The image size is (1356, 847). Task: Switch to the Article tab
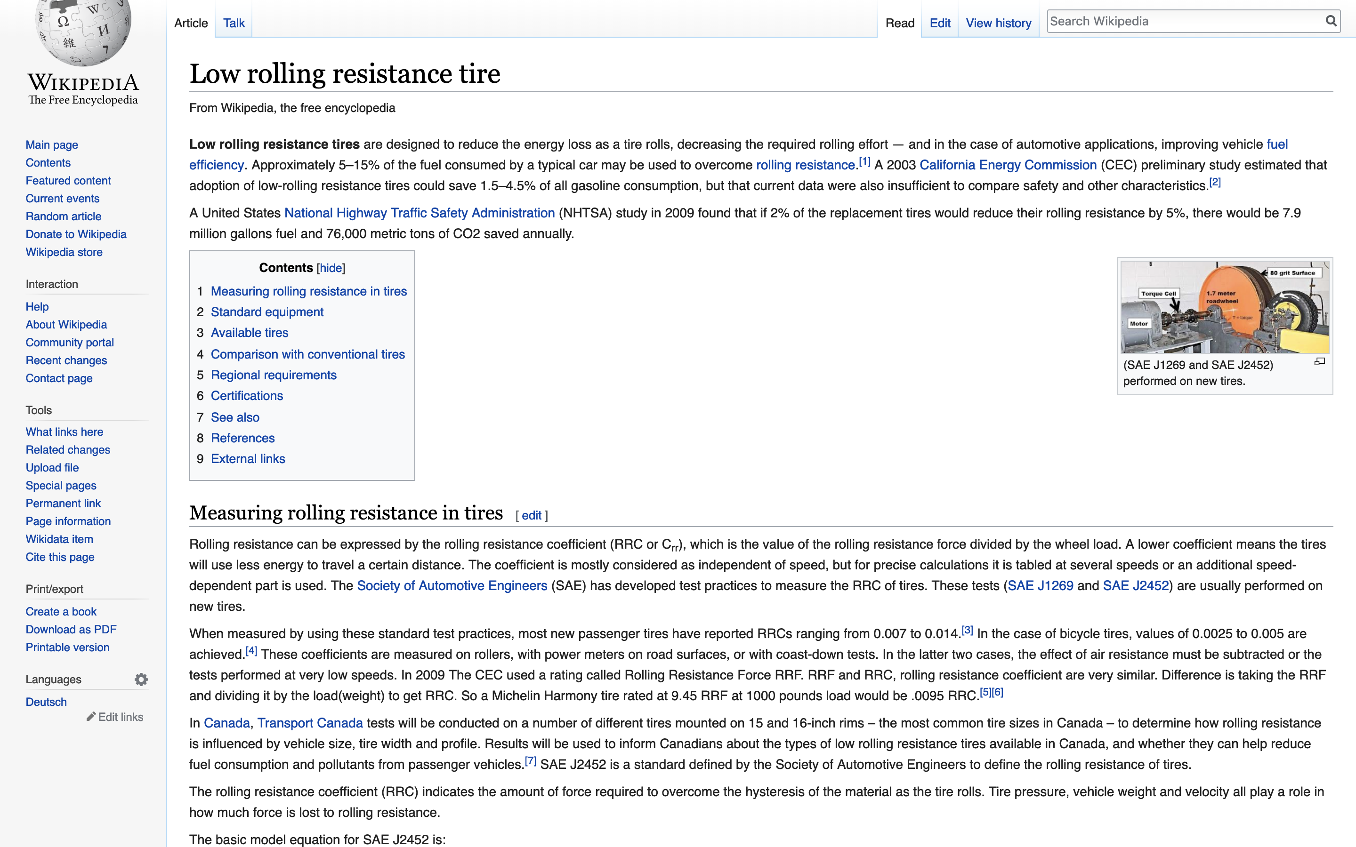pos(191,23)
